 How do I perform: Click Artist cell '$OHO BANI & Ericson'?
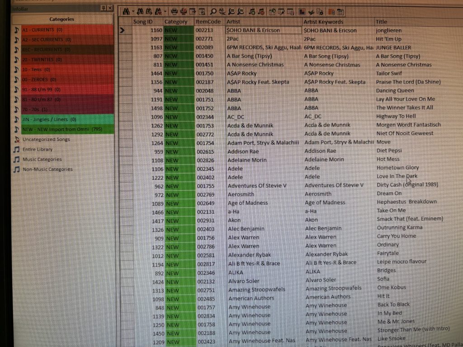tap(264, 30)
